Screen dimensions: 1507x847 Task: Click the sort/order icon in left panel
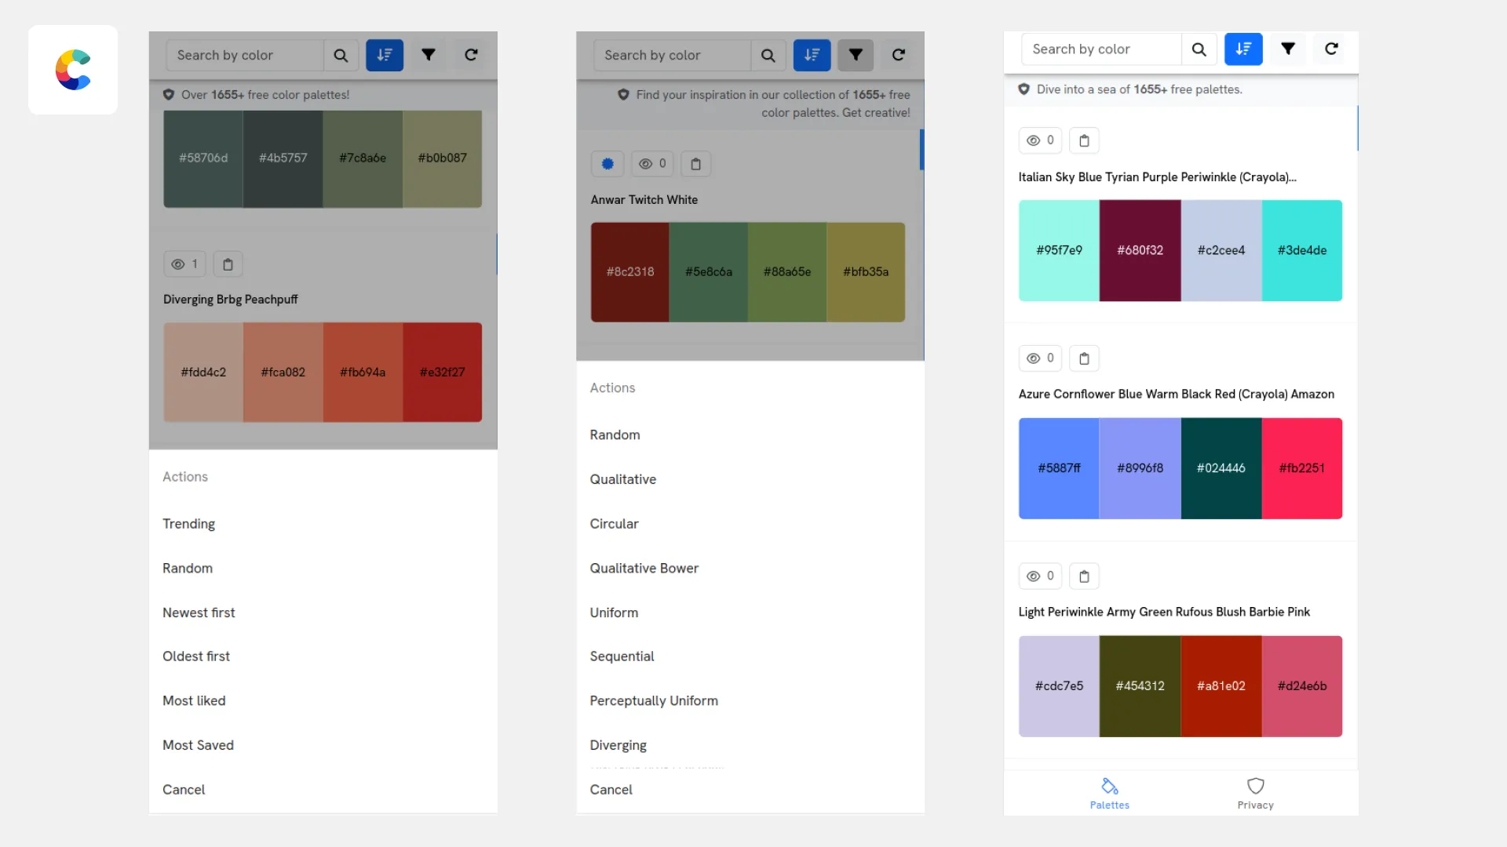pyautogui.click(x=384, y=55)
